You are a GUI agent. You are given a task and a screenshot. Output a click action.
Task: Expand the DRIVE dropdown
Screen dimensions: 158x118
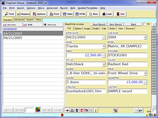click(x=145, y=73)
